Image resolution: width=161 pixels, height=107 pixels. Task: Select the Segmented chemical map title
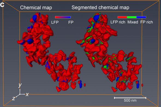(x=100, y=8)
